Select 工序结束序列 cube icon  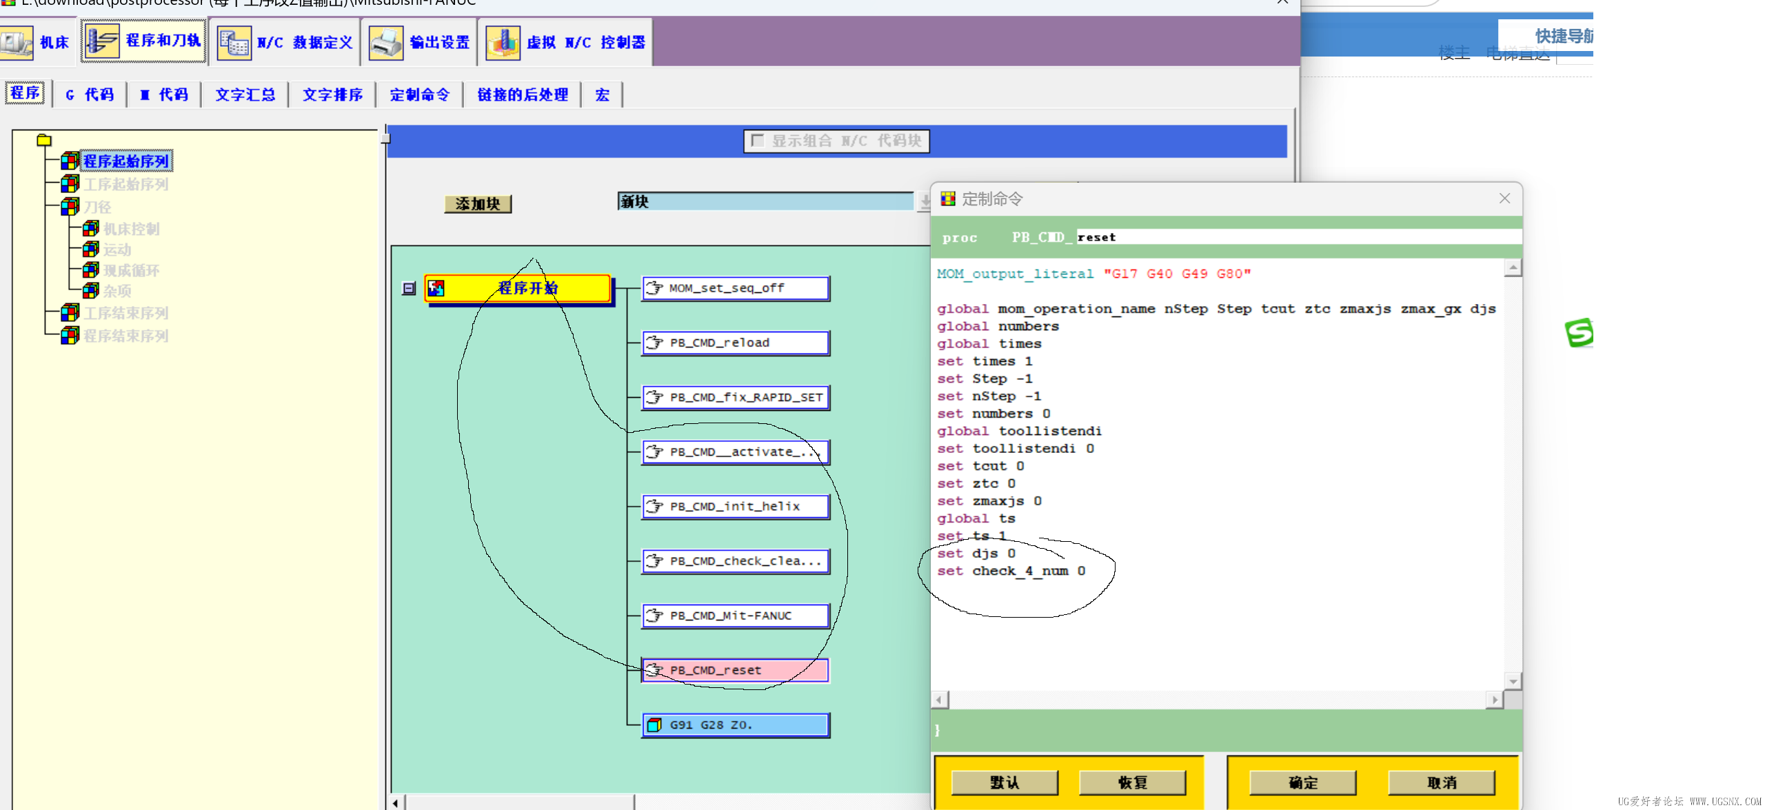point(70,313)
